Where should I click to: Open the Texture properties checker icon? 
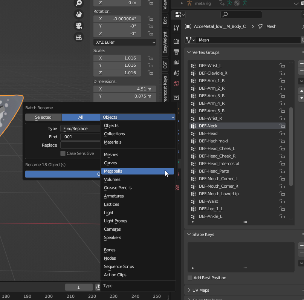(177, 188)
